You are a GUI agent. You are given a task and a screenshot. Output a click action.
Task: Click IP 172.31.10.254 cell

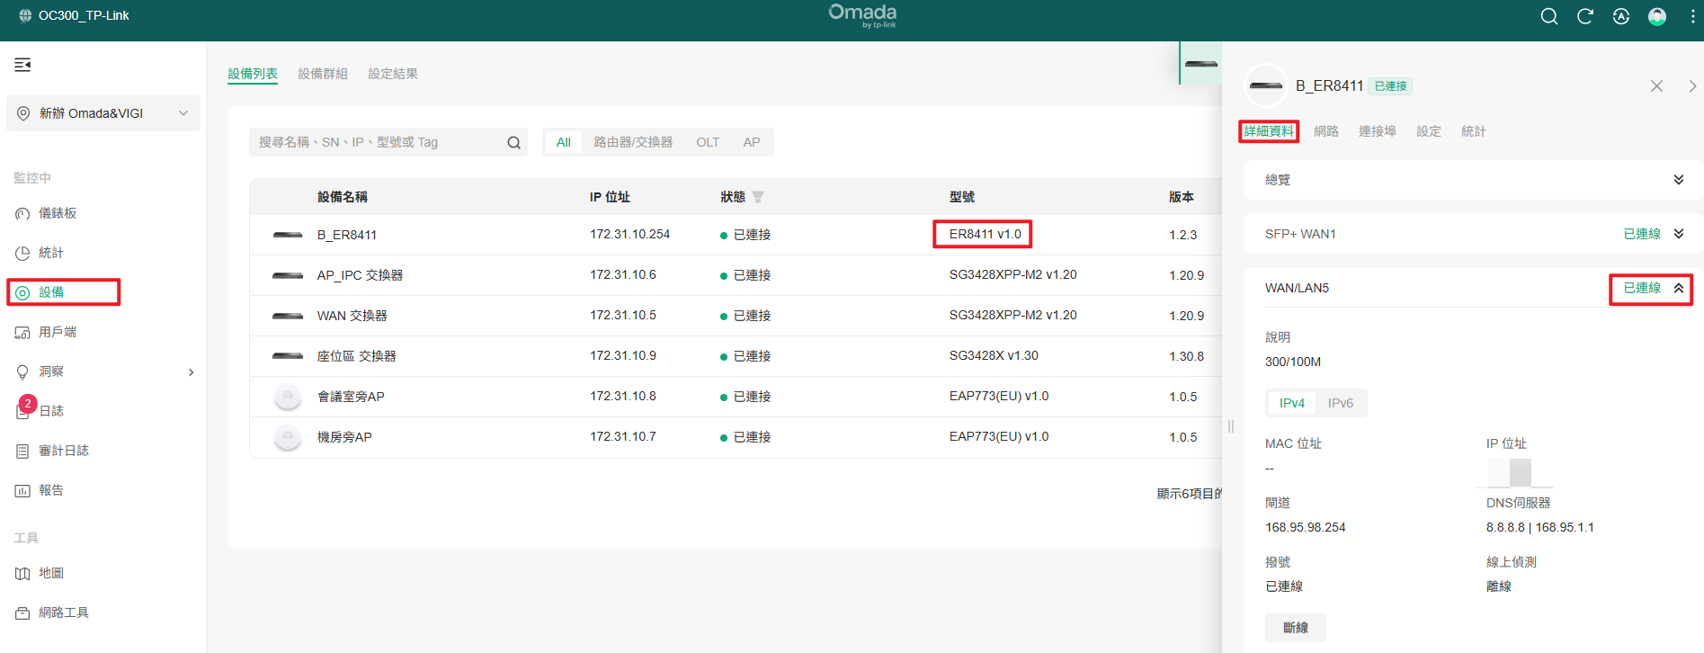click(630, 234)
